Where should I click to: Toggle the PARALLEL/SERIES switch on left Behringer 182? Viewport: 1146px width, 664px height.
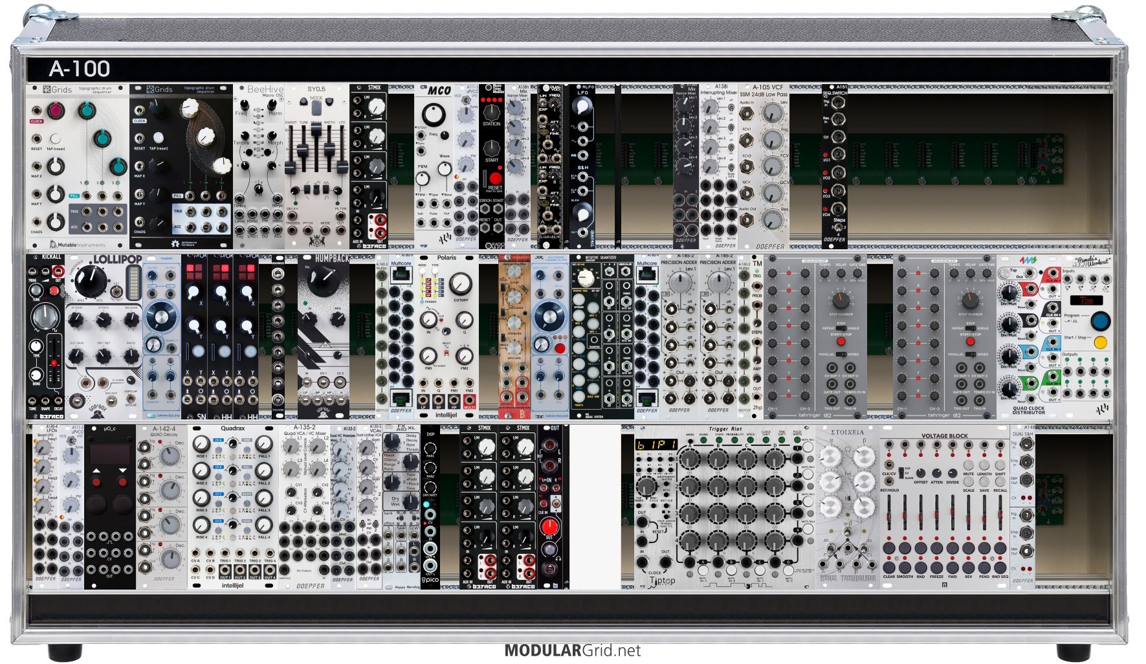841,355
